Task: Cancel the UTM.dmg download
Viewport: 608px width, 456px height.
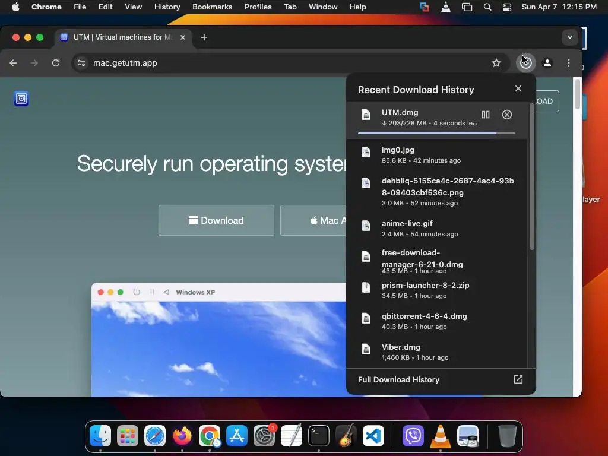Action: [507, 115]
